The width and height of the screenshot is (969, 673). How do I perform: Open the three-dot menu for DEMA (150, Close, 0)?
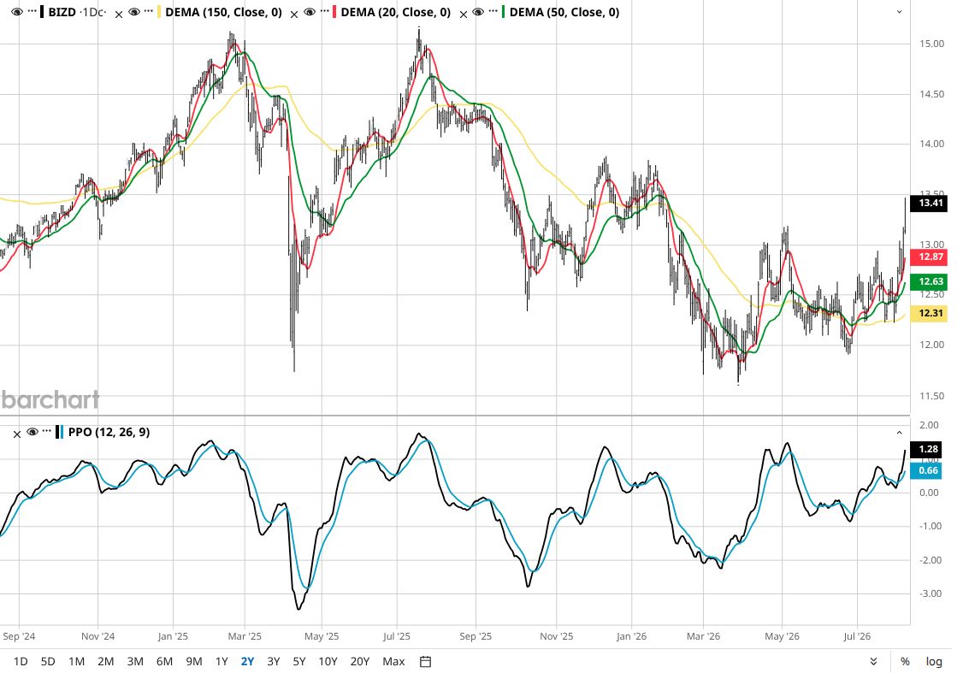point(149,12)
